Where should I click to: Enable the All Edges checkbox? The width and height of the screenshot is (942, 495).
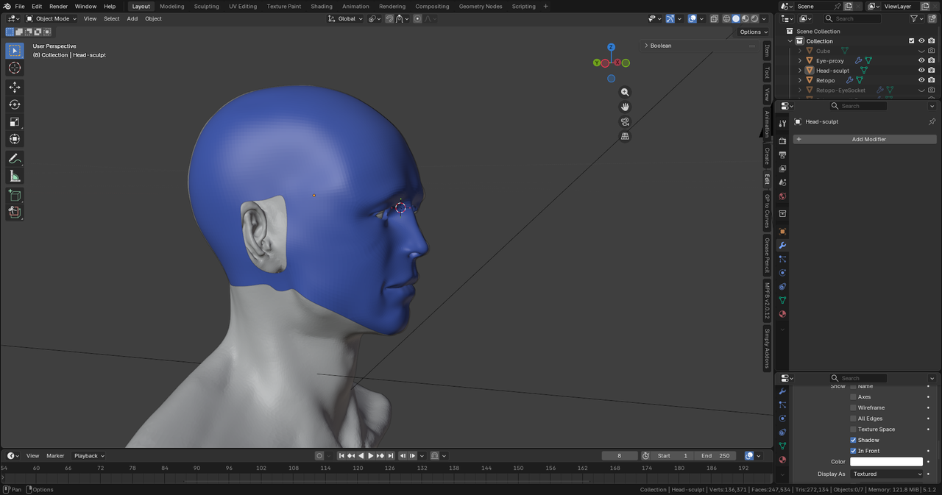pos(853,419)
